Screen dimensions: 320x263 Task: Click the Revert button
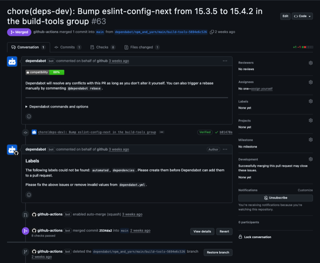click(x=224, y=231)
